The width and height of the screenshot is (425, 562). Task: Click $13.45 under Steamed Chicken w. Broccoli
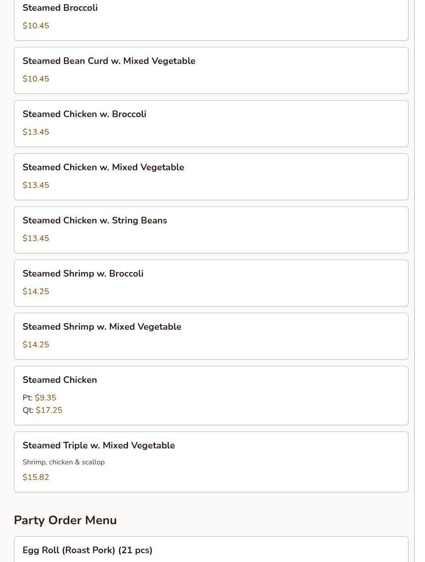point(36,132)
